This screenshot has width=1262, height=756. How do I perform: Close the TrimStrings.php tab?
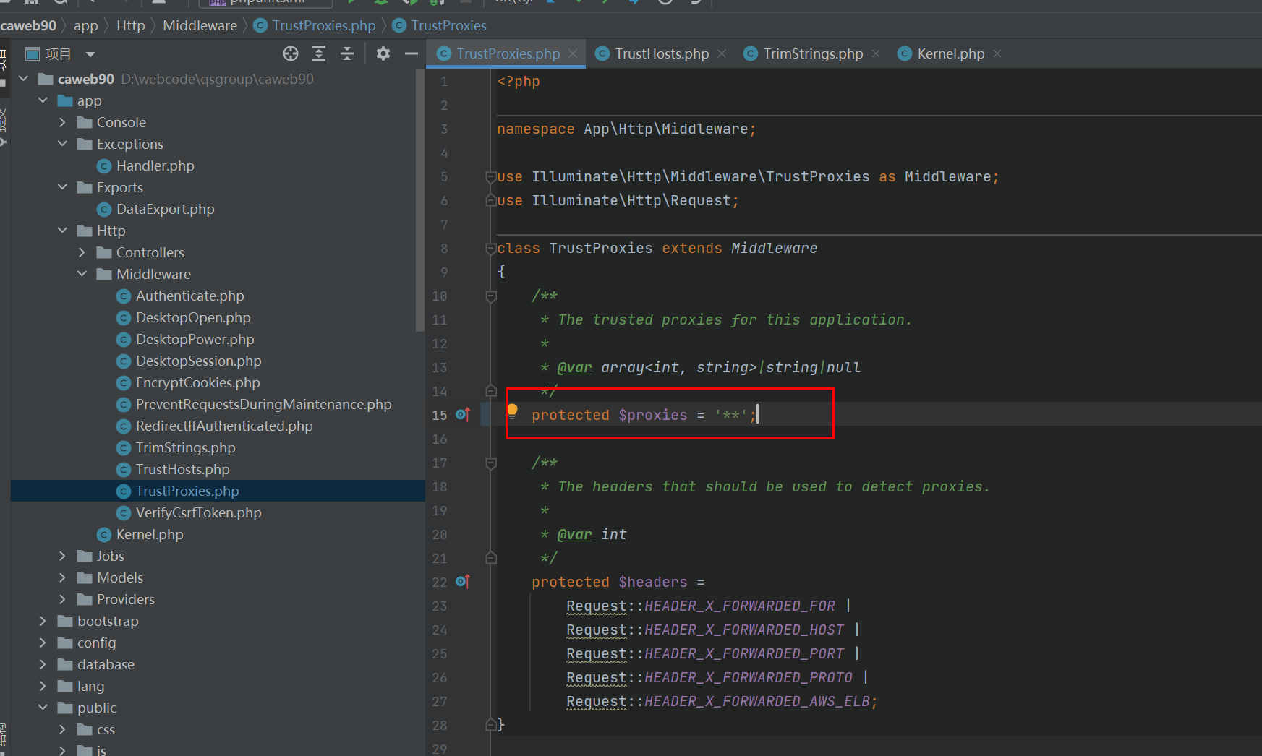click(876, 53)
